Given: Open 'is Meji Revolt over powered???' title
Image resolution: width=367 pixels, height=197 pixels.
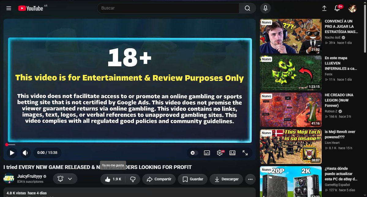Looking at the screenshot, I should (x=340, y=134).
